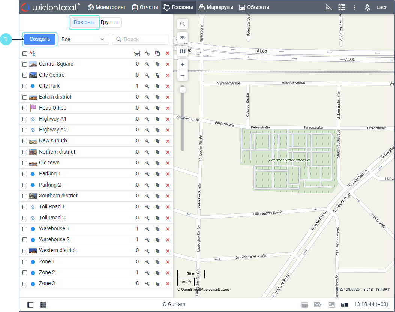Delete the Zone 3 geofence
This screenshot has height=312, width=395.
click(x=168, y=284)
